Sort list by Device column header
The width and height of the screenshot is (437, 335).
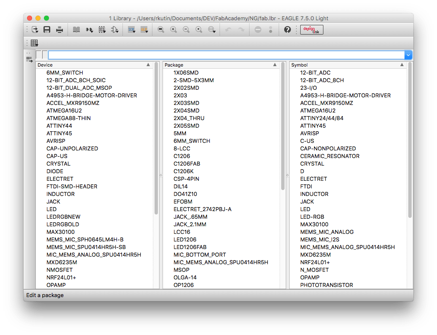[94, 65]
